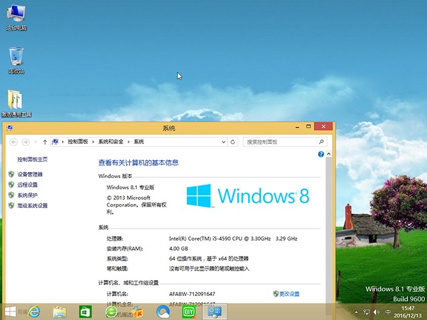427x320 pixels.
Task: Click the Start button on the taskbar
Action: click(x=11, y=311)
